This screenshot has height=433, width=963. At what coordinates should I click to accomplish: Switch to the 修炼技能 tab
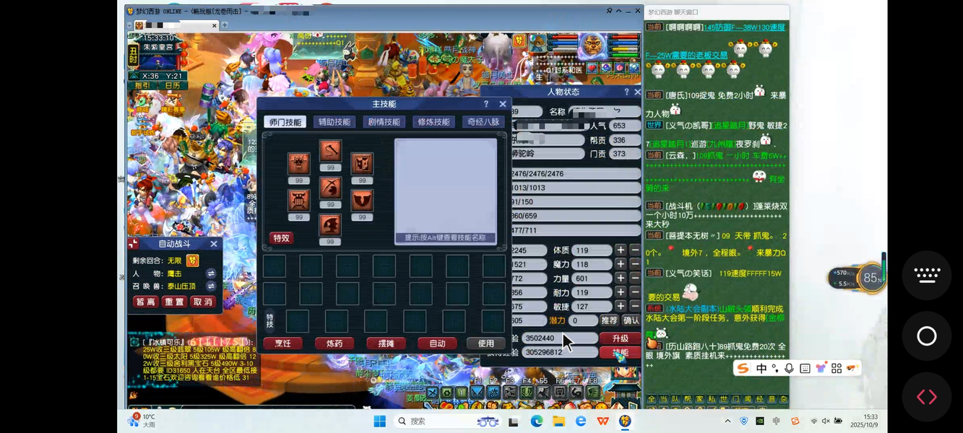pyautogui.click(x=433, y=122)
